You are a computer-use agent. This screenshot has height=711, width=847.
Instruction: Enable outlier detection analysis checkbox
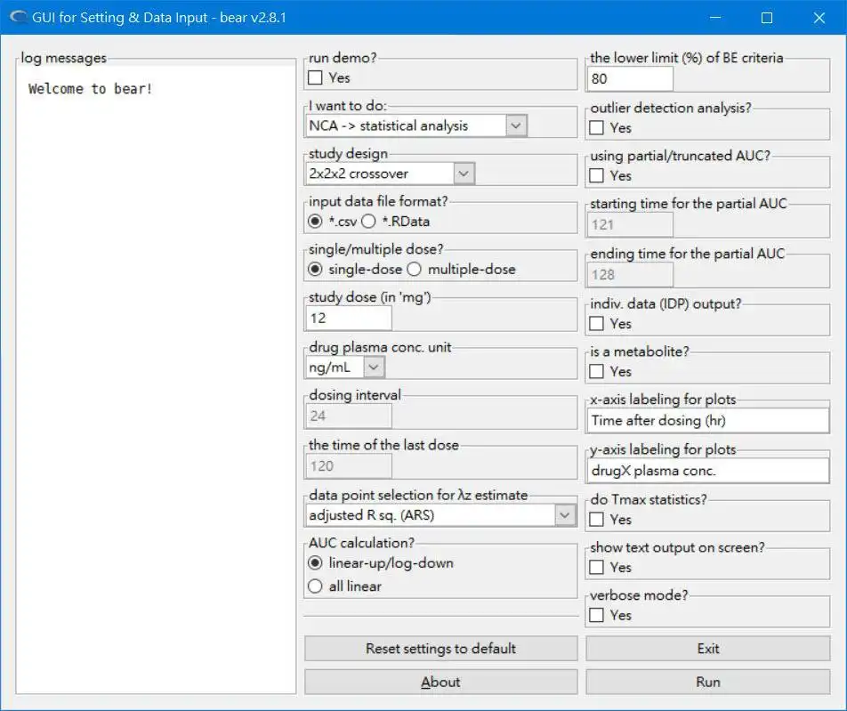[x=596, y=127]
